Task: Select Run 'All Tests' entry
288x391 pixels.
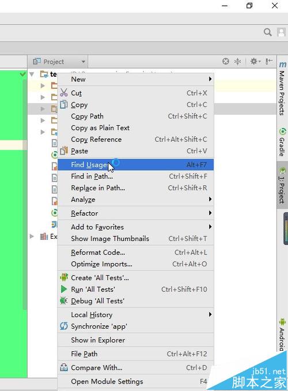Action: (136, 290)
